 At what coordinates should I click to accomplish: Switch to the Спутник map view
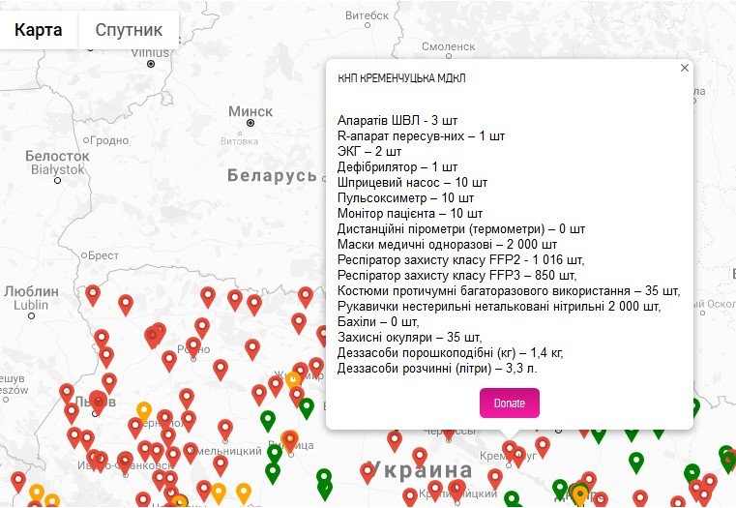[129, 30]
